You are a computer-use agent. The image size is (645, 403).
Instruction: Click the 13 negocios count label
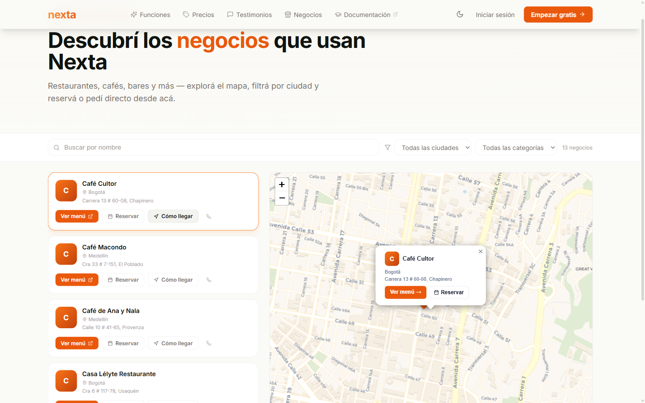click(x=577, y=148)
